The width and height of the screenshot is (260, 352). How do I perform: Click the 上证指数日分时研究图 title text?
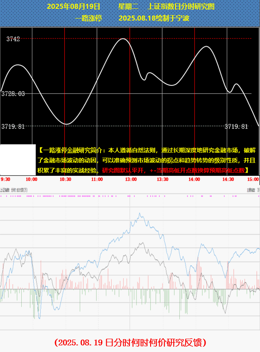[181, 6]
